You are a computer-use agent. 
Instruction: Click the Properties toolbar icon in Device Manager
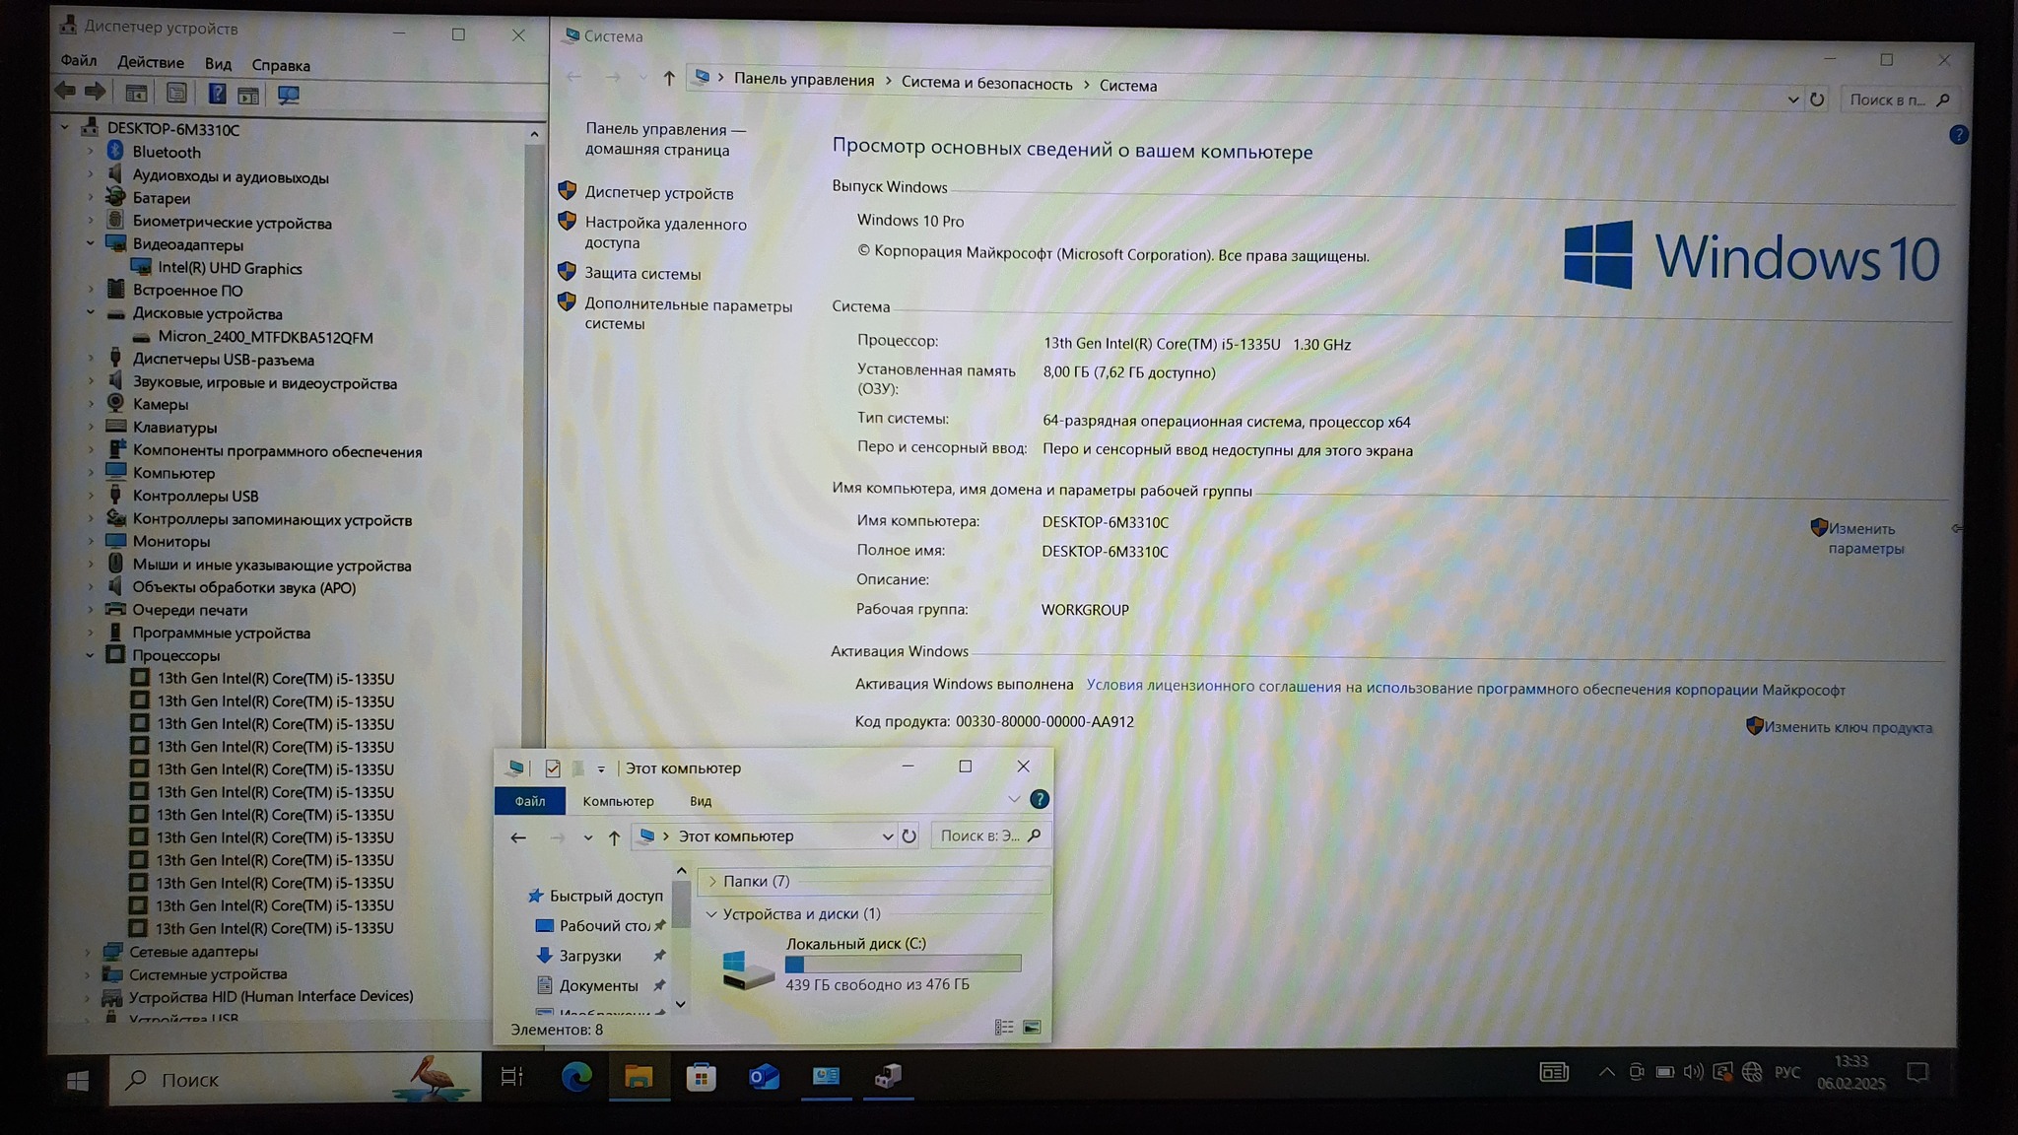click(176, 94)
